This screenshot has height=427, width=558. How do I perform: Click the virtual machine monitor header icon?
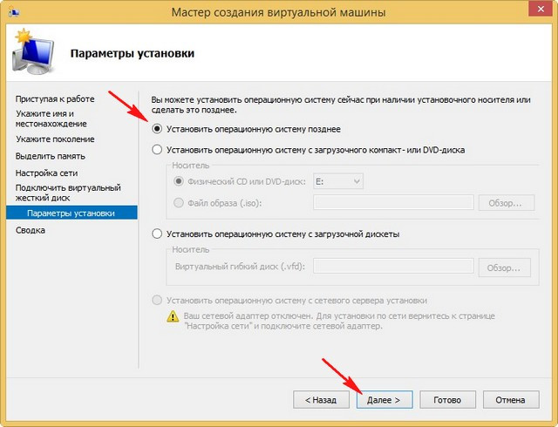tap(33, 52)
